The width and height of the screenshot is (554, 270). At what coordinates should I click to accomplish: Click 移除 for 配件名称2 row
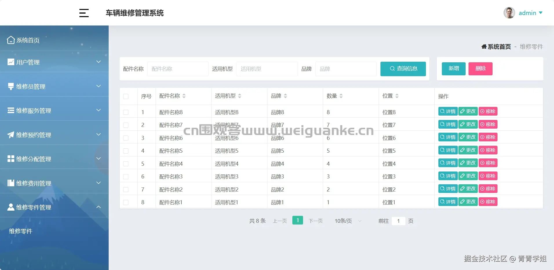click(488, 189)
